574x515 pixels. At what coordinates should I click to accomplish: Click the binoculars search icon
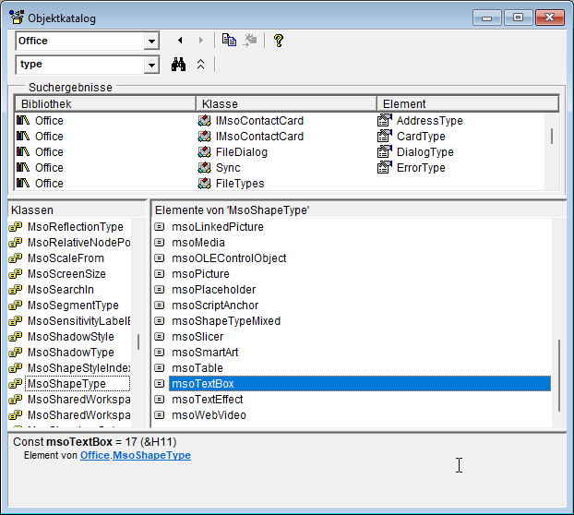(x=179, y=65)
